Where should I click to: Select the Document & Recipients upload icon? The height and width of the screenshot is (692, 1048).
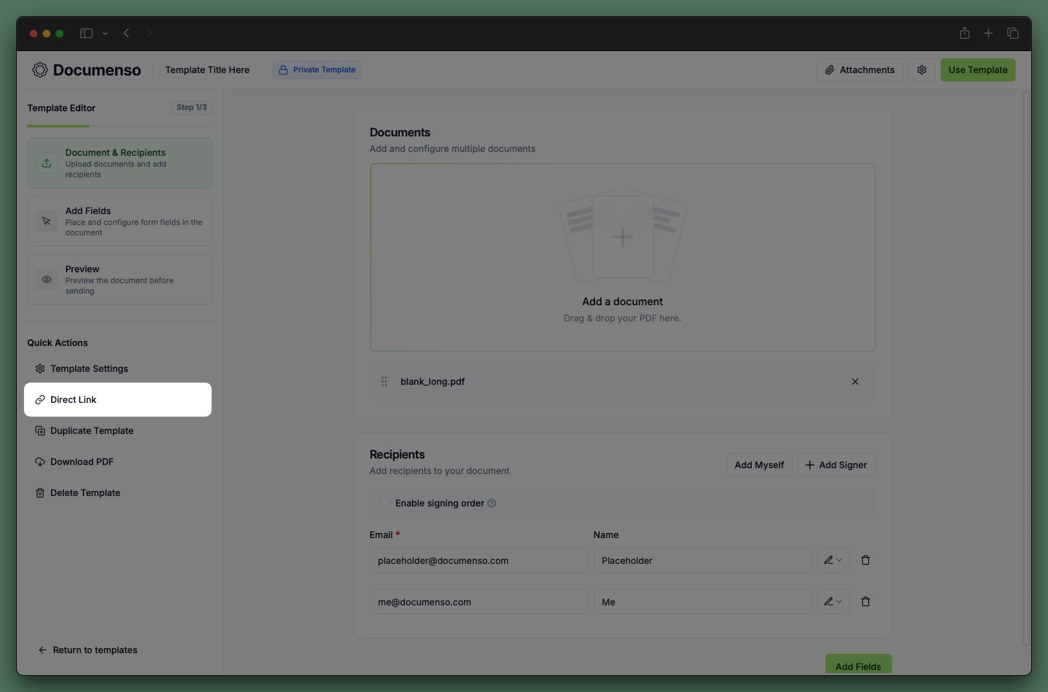pos(46,162)
